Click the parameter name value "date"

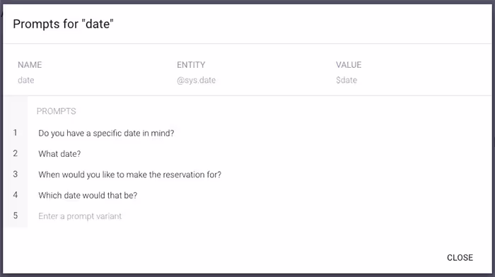(26, 80)
